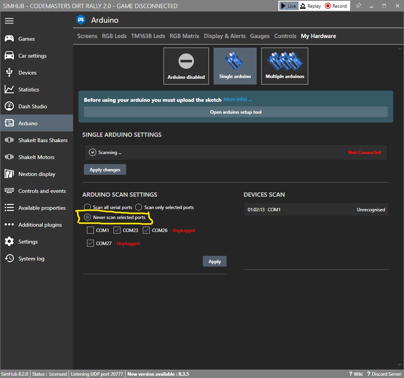The image size is (404, 378).
Task: Open the hamburger menu icon
Action: click(9, 21)
